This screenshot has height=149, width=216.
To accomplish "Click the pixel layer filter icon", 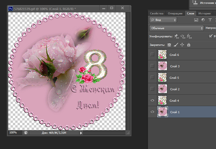I will [196, 20].
